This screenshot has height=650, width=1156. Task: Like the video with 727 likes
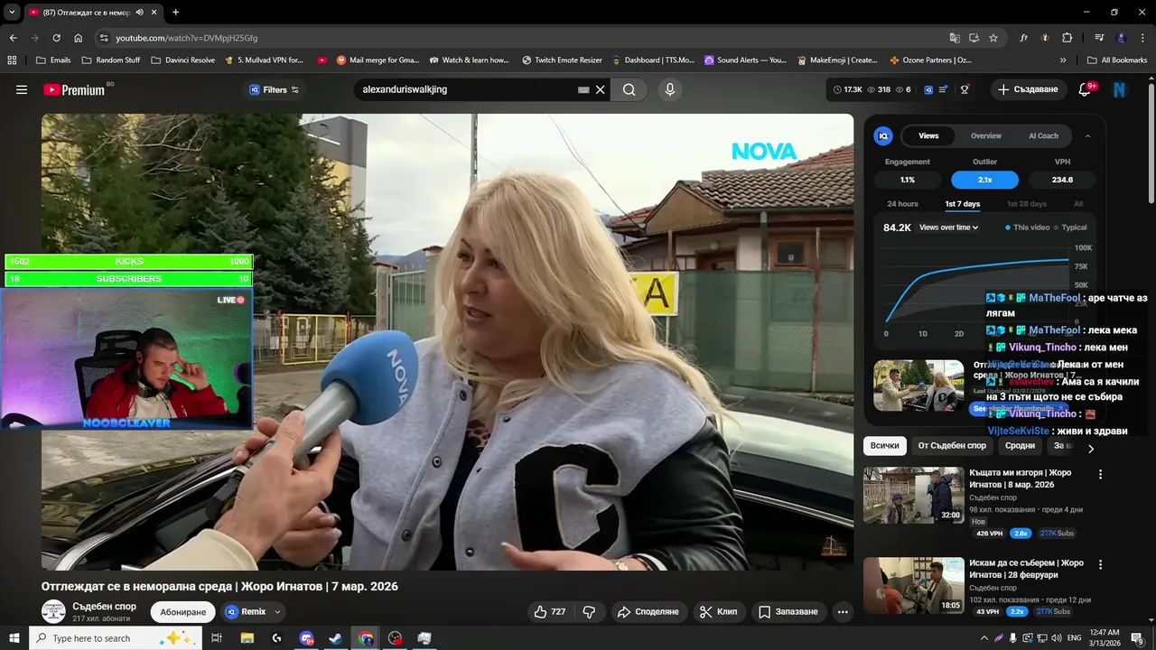point(549,612)
